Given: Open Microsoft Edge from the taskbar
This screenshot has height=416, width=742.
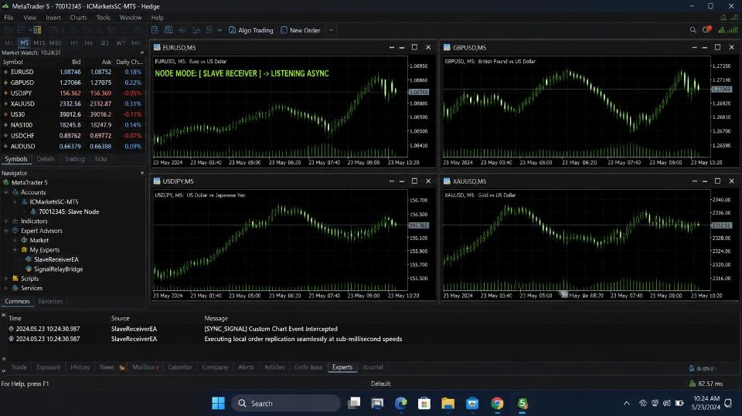Looking at the screenshot, I should [401, 403].
